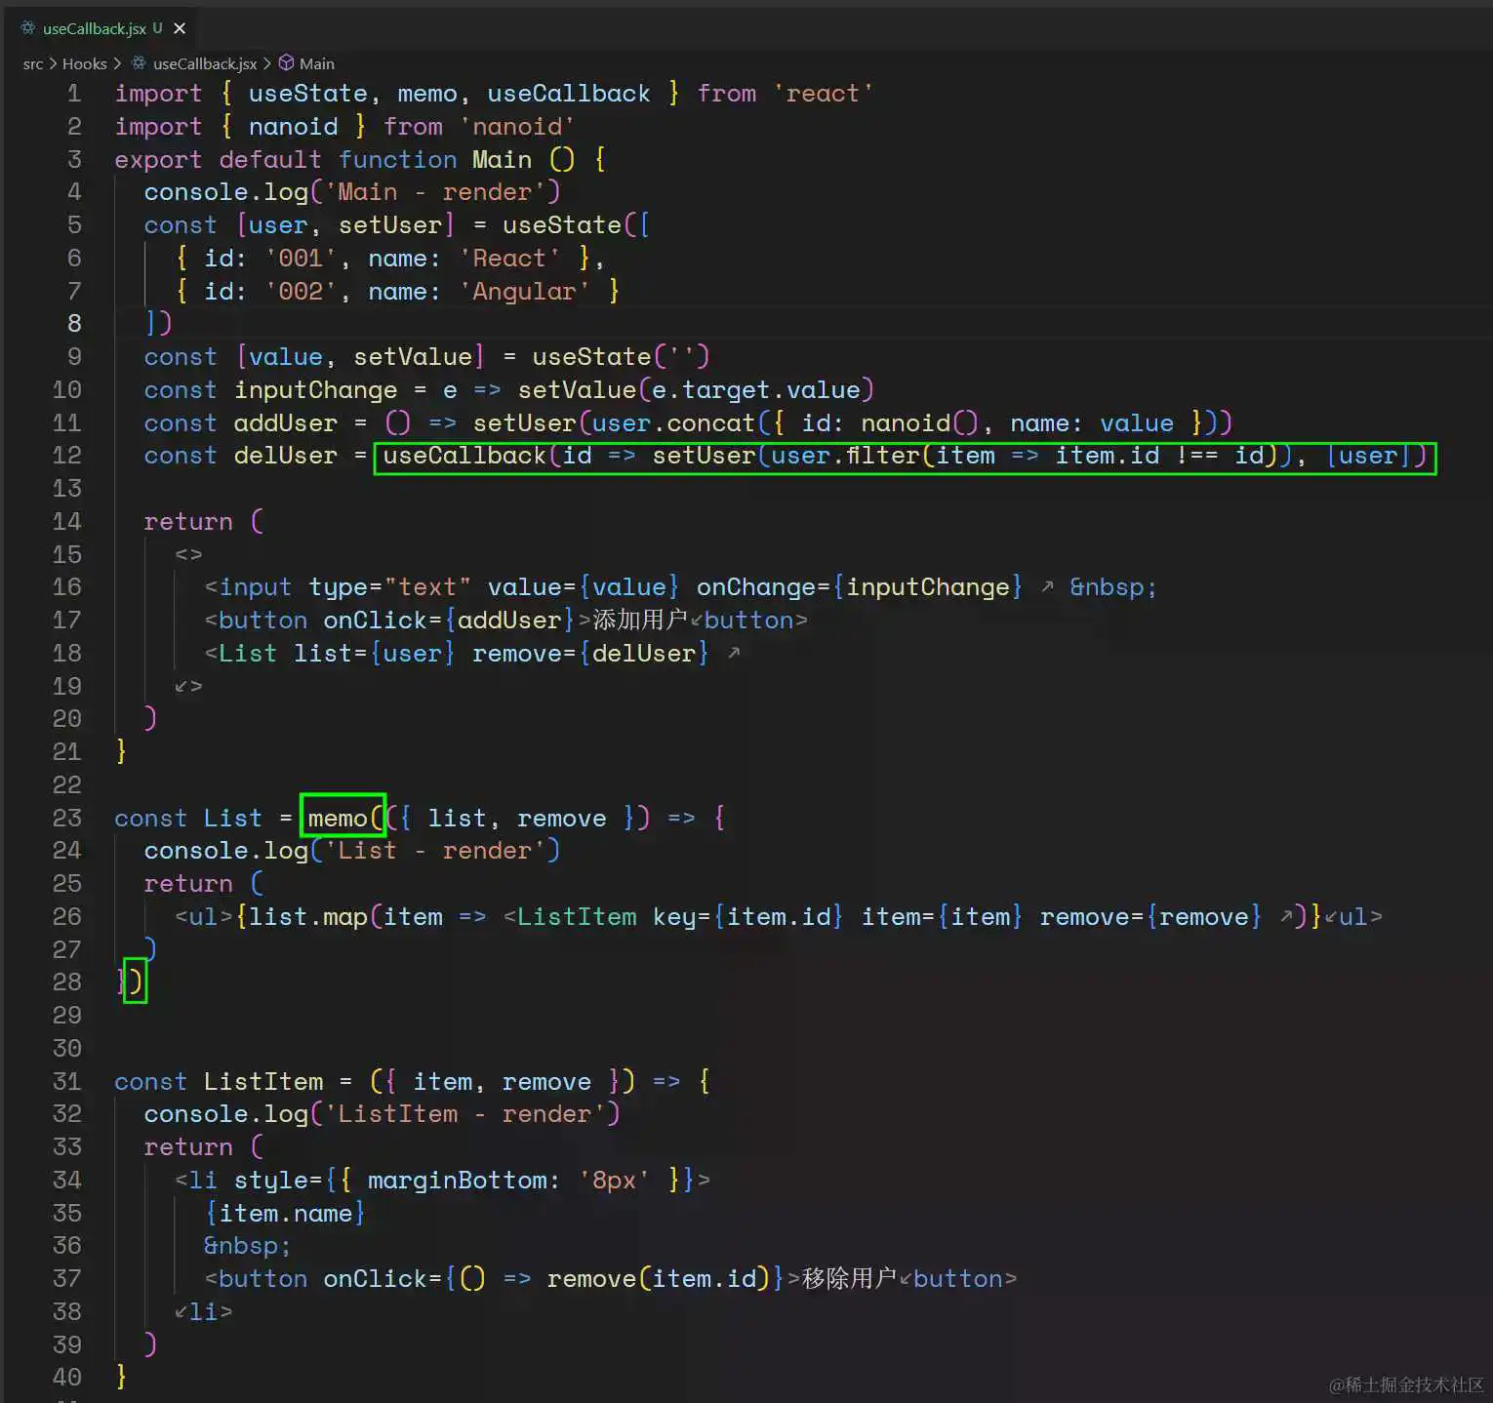Viewport: 1493px width, 1403px height.
Task: Click the 'React' string on line 6
Action: 509,259
